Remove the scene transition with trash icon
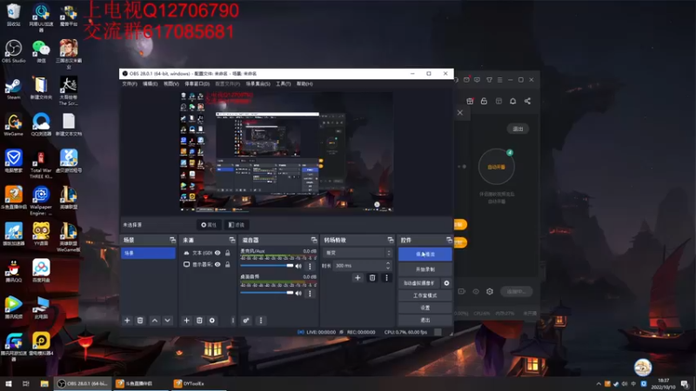The height and width of the screenshot is (391, 696). (x=372, y=278)
